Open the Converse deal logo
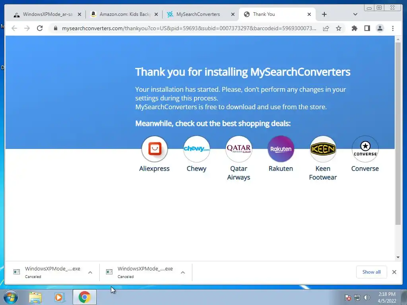The height and width of the screenshot is (305, 407). [x=365, y=149]
